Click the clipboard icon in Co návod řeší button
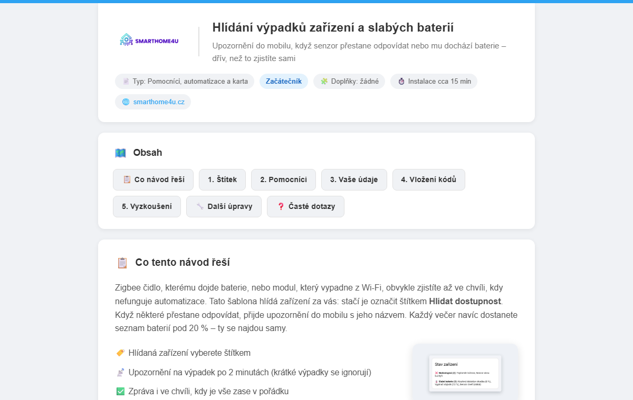The height and width of the screenshot is (400, 633). pos(127,179)
